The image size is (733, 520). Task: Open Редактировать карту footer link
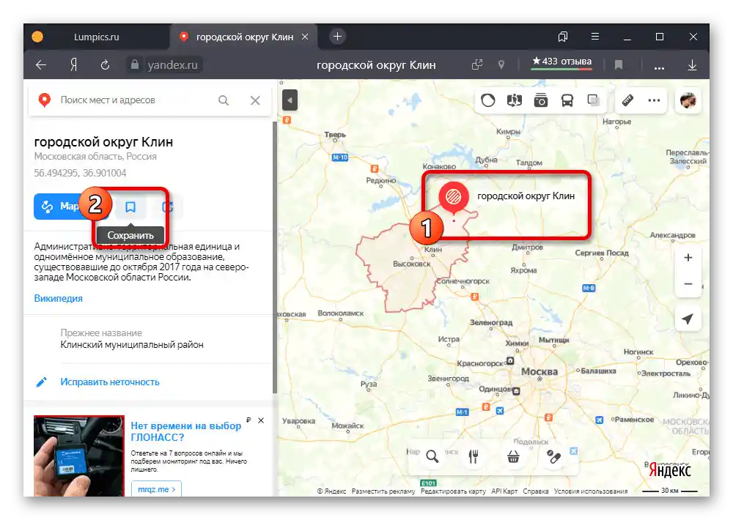coord(453,491)
